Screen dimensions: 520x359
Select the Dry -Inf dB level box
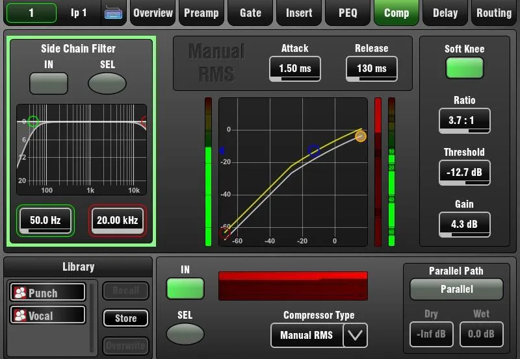click(x=431, y=334)
